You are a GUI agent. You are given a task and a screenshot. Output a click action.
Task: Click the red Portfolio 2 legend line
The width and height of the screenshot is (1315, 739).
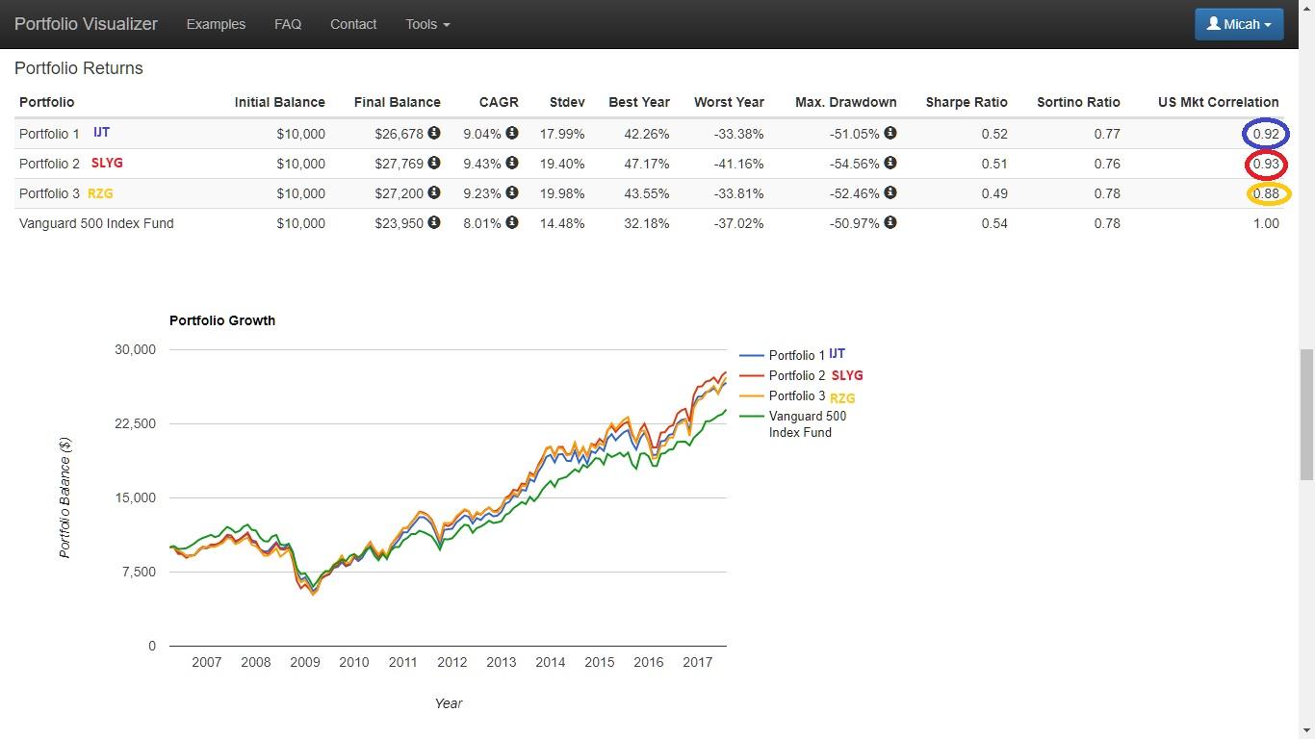(x=752, y=376)
